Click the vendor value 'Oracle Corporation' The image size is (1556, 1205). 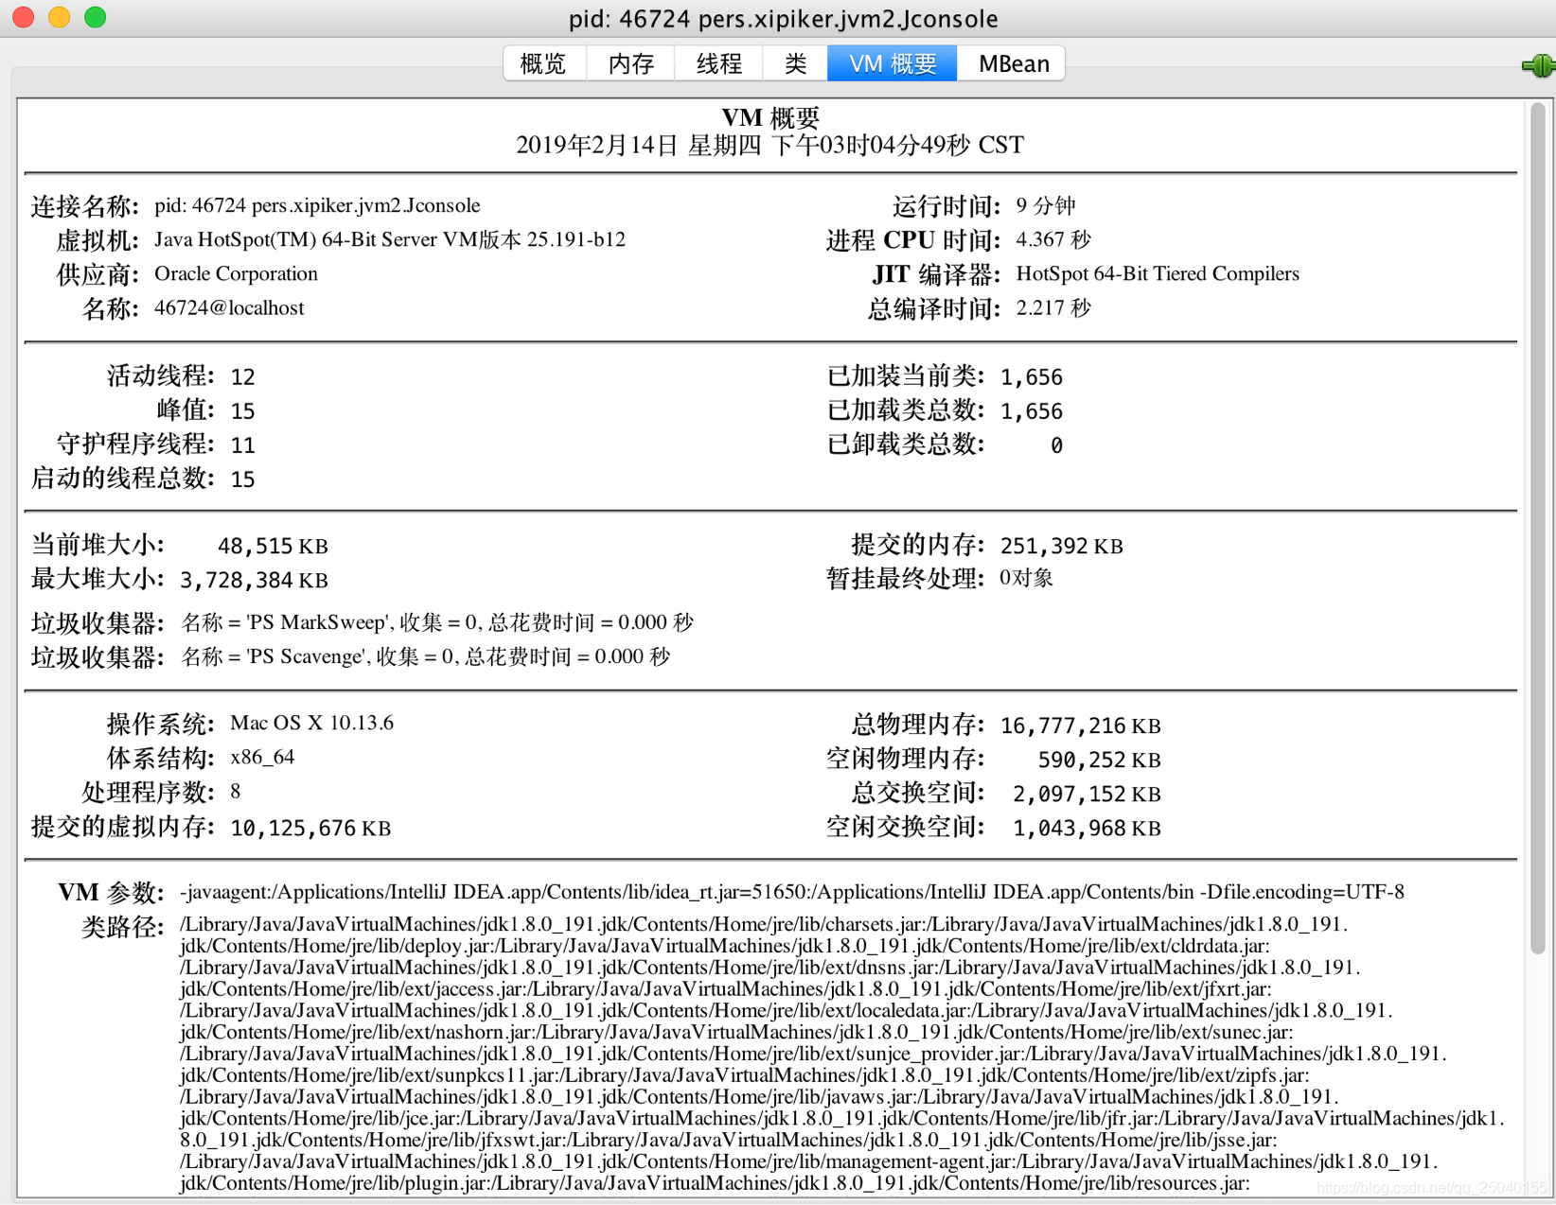click(x=236, y=273)
